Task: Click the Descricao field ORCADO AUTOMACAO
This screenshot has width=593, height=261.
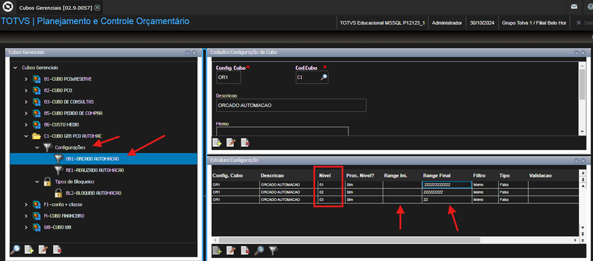Action: pos(291,106)
